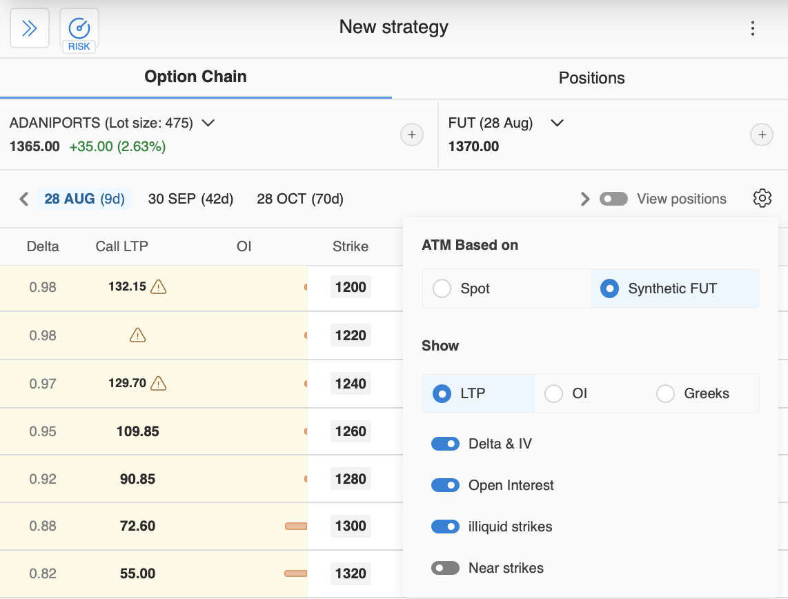
Task: Click the option chain settings gear icon
Action: (762, 199)
